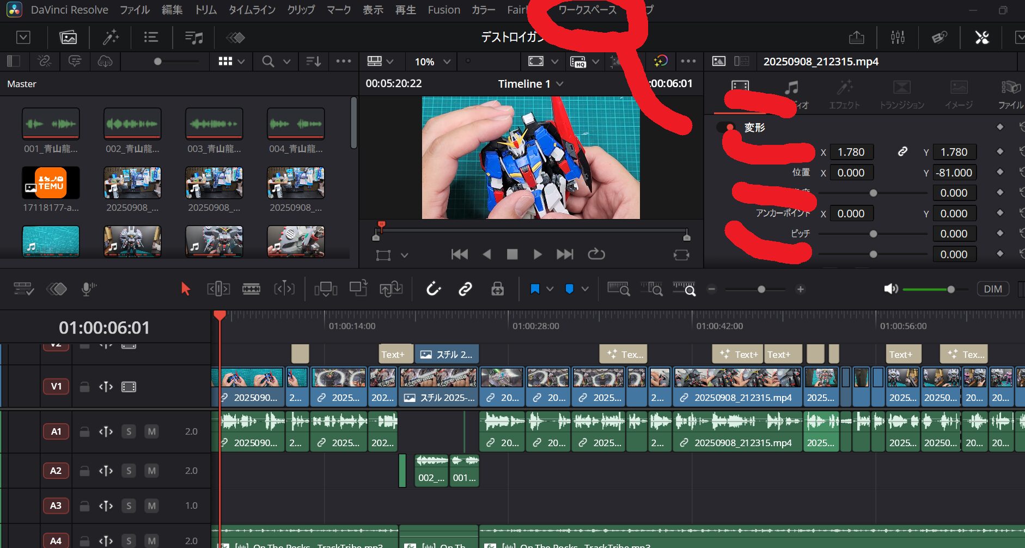The image size is (1025, 548).
Task: Select the 20250908_212315.mp4 clip on V1
Action: [738, 387]
